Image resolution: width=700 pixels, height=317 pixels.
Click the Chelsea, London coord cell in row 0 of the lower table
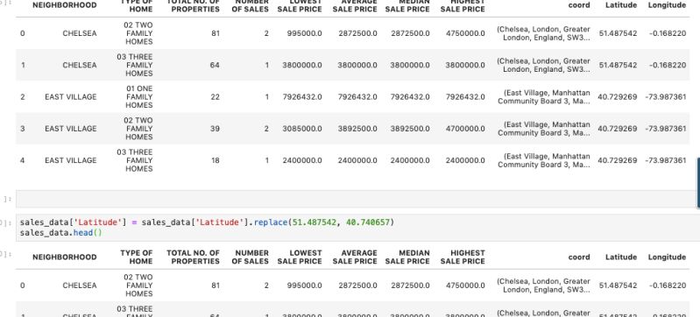click(x=543, y=285)
